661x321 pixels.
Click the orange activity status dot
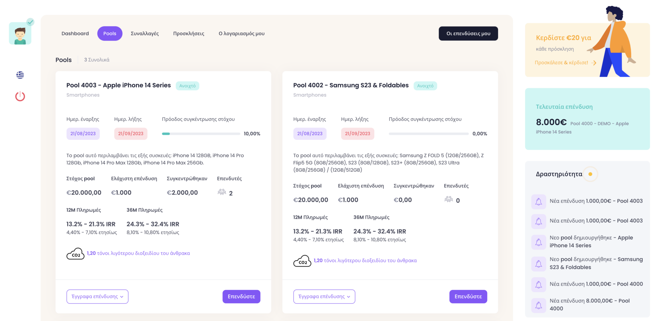(x=590, y=174)
